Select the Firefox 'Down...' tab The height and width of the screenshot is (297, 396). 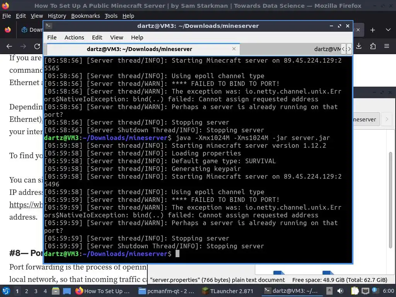point(32,30)
